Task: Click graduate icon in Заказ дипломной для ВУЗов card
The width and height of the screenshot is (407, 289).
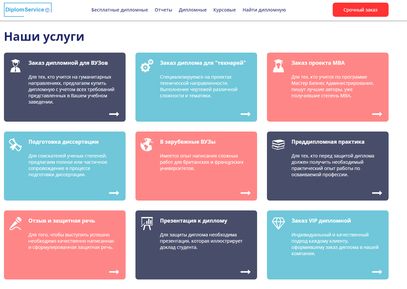Action: coord(15,66)
